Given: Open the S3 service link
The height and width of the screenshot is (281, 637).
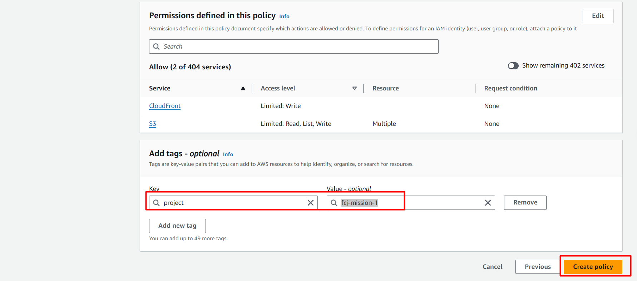Looking at the screenshot, I should 153,124.
